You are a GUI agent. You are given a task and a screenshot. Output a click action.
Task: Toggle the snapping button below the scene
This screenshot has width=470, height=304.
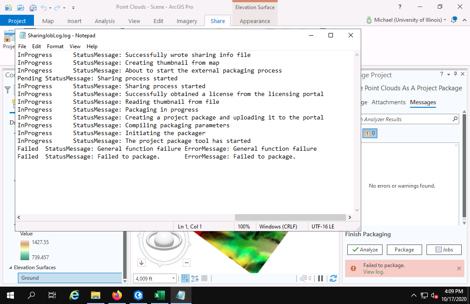click(x=185, y=278)
